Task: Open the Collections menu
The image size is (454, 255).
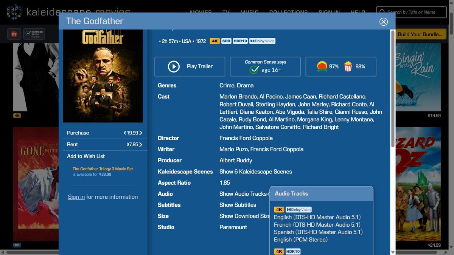Action: pos(288,12)
